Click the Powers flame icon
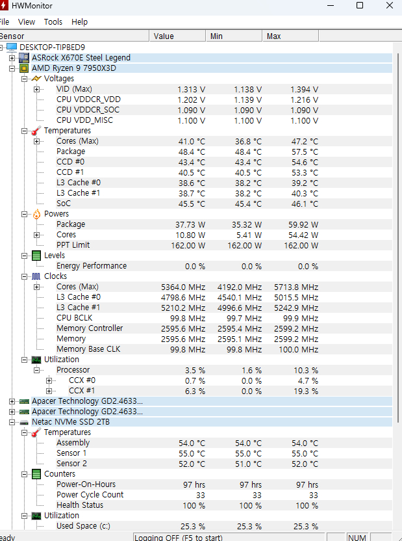 (36, 214)
